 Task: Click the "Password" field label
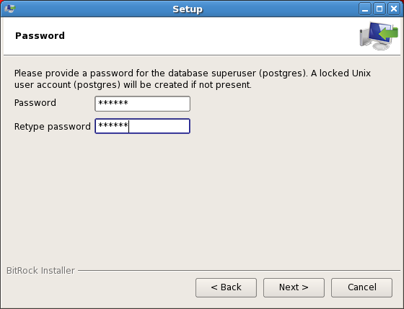(35, 103)
